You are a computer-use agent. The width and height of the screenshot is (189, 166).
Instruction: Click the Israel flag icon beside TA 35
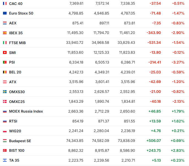coord(5,160)
